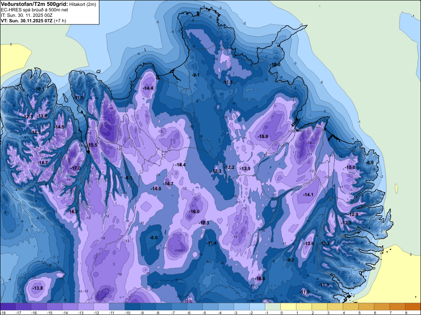Select the 'VT: Sun. 30.11.2025 07Z' valid time

pos(27,21)
